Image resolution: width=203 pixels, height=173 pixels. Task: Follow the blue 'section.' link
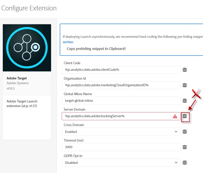(x=68, y=42)
